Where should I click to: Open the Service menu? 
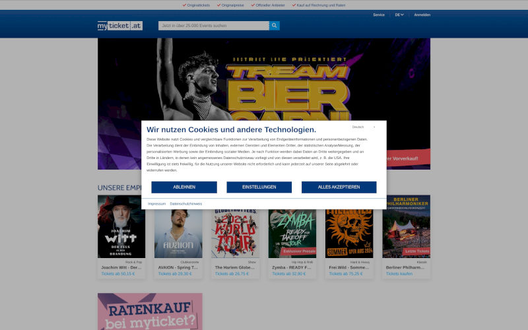pyautogui.click(x=378, y=15)
